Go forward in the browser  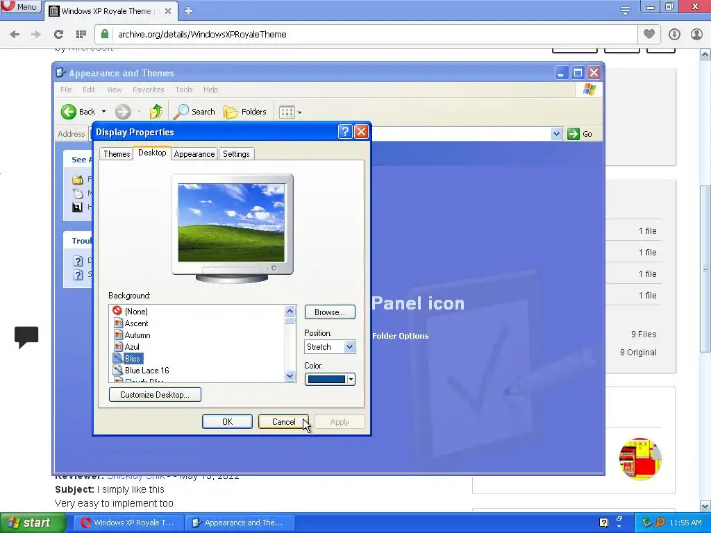[36, 35]
